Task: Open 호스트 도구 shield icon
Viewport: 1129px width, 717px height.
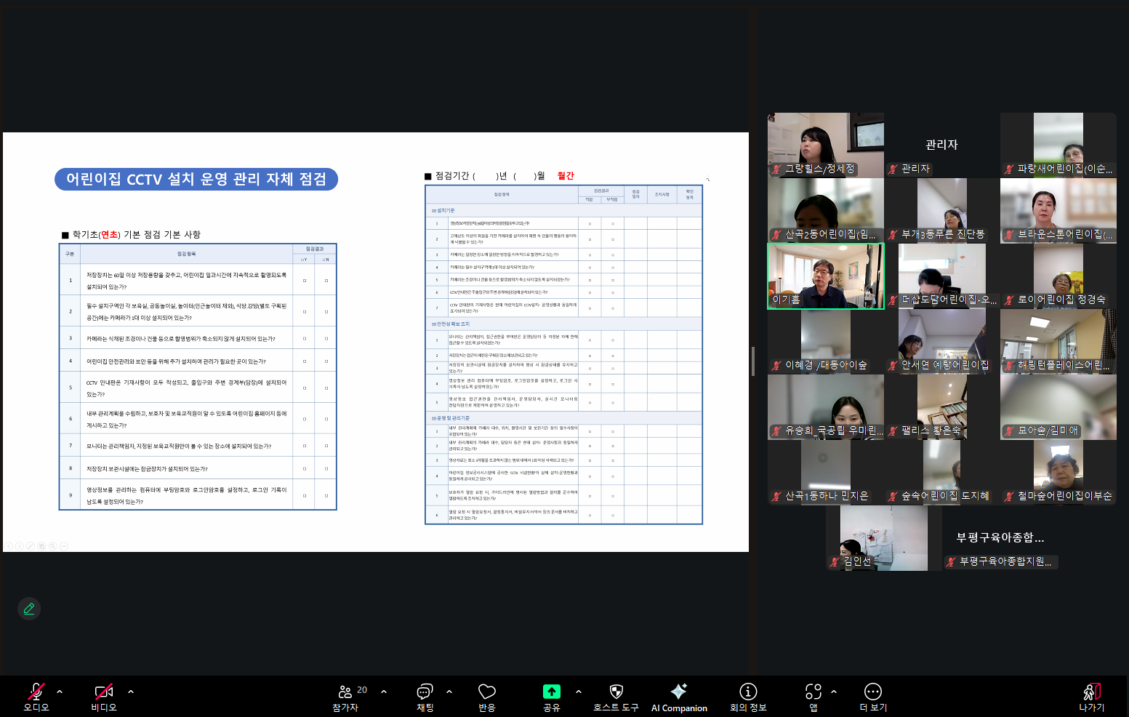Action: 616,696
